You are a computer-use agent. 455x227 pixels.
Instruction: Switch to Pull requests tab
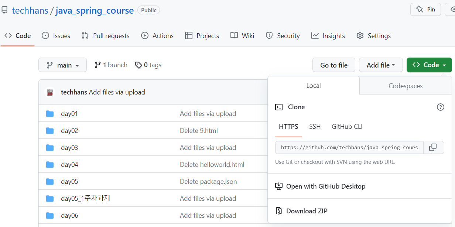tap(105, 36)
